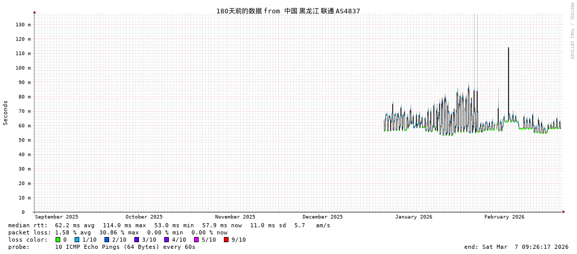Click the February 2026 axis label
This screenshot has height=254, width=577.
(504, 217)
